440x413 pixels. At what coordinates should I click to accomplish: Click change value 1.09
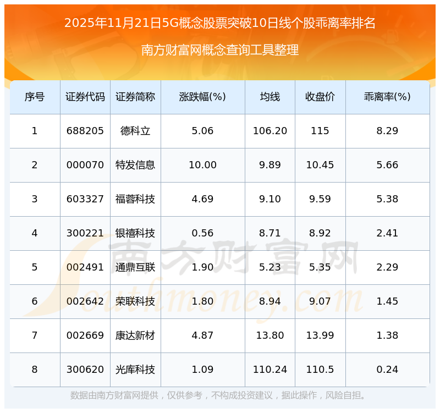(202, 370)
